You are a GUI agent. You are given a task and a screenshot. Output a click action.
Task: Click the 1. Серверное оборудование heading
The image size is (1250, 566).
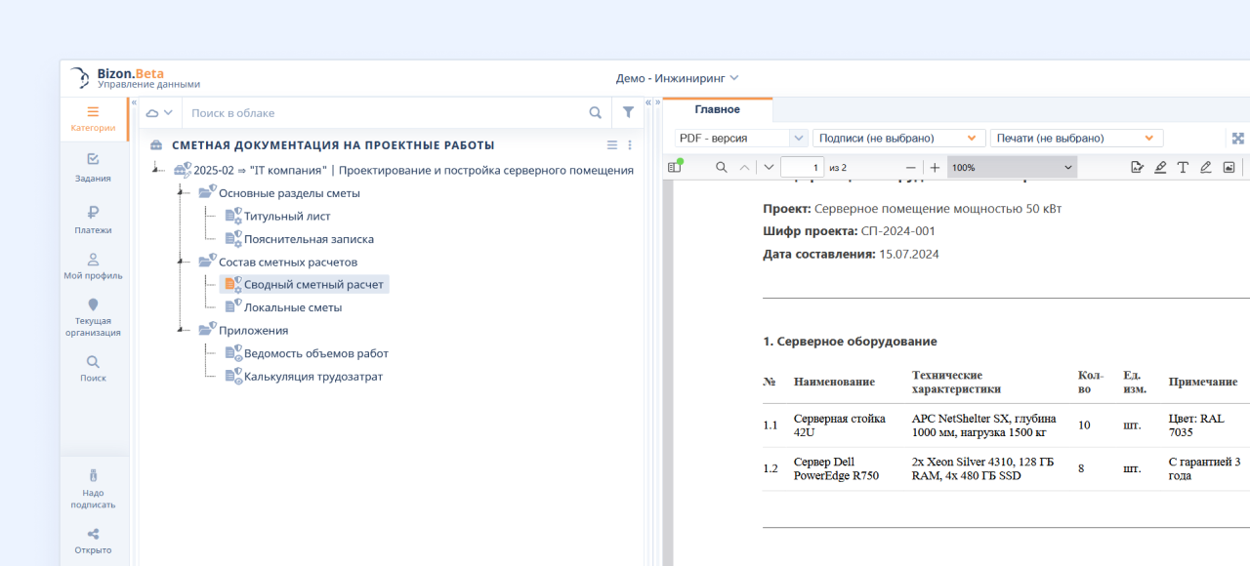pos(850,342)
